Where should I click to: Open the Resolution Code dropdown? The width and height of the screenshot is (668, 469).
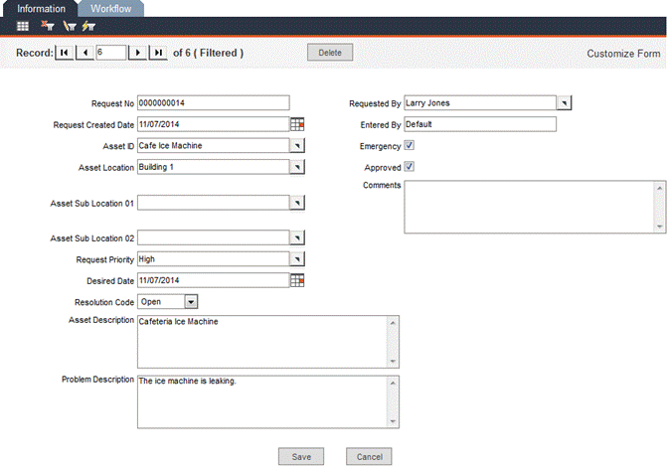pyautogui.click(x=191, y=301)
